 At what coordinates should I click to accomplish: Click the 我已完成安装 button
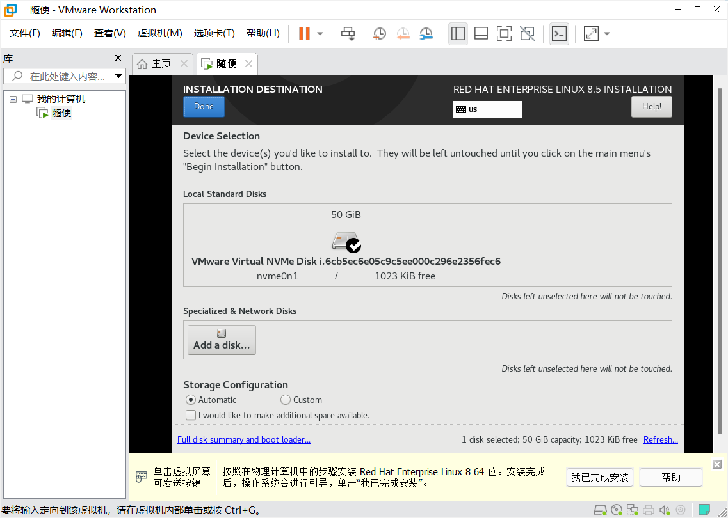(600, 477)
